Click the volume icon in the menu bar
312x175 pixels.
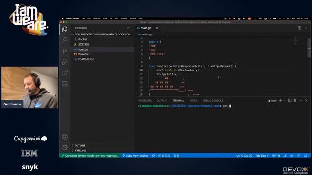pos(260,18)
